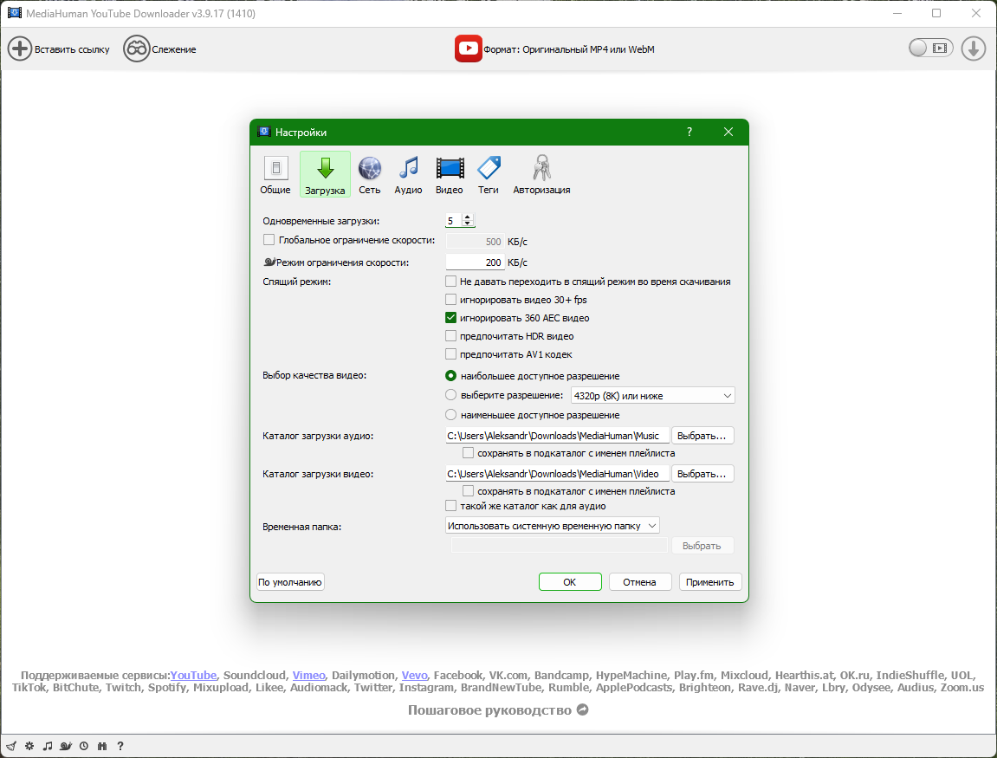Click the speed limit mode value field
The height and width of the screenshot is (758, 997).
coord(475,262)
